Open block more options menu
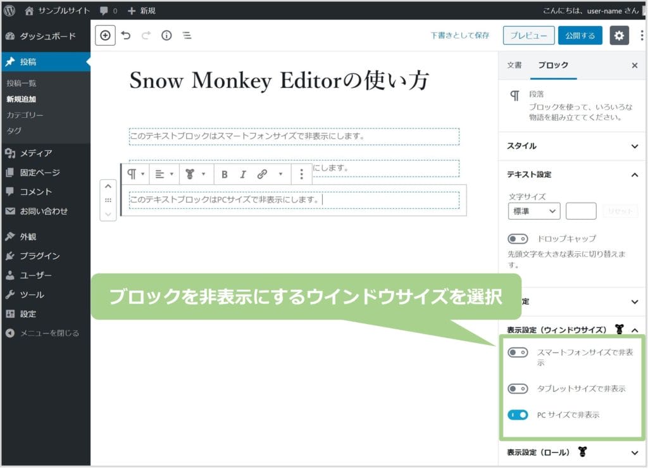The height and width of the screenshot is (469, 648). pos(302,175)
